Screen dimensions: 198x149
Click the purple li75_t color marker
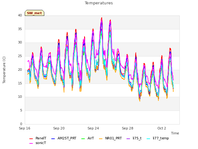pyautogui.click(x=128, y=139)
